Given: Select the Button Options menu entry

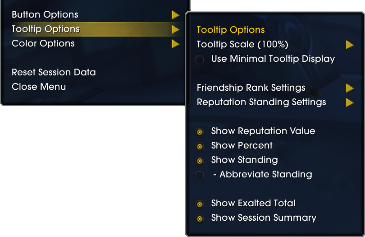Looking at the screenshot, I should click(45, 15).
